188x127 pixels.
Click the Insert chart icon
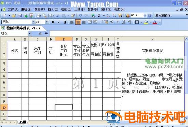point(127,16)
